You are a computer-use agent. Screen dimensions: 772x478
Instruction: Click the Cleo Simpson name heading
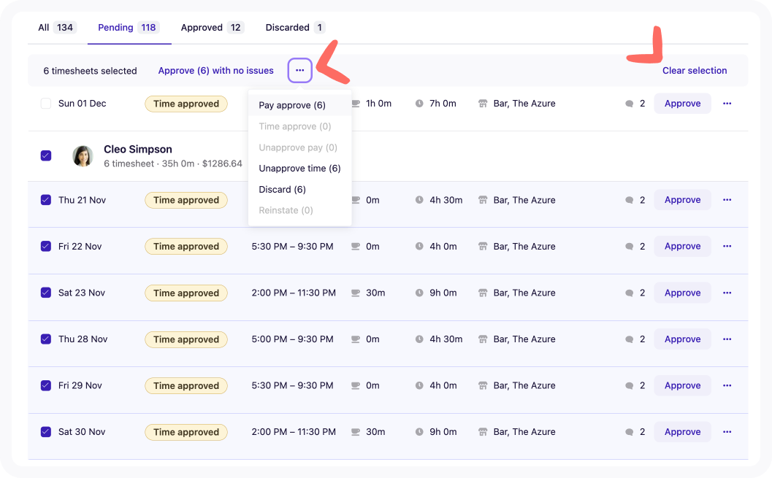[138, 149]
